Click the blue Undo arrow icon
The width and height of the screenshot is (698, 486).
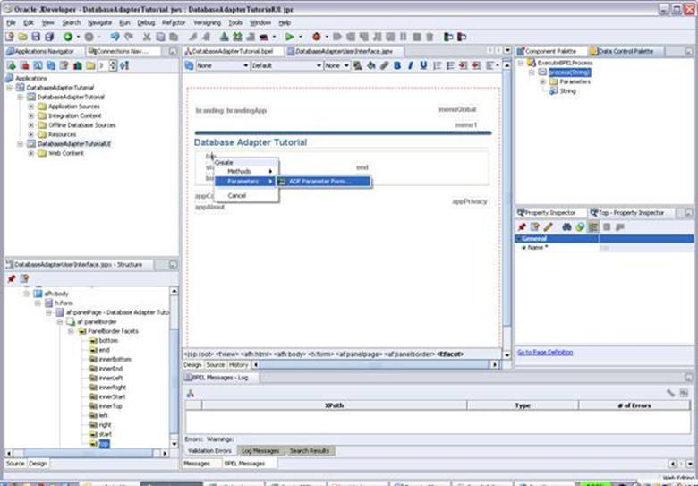pyautogui.click(x=115, y=37)
